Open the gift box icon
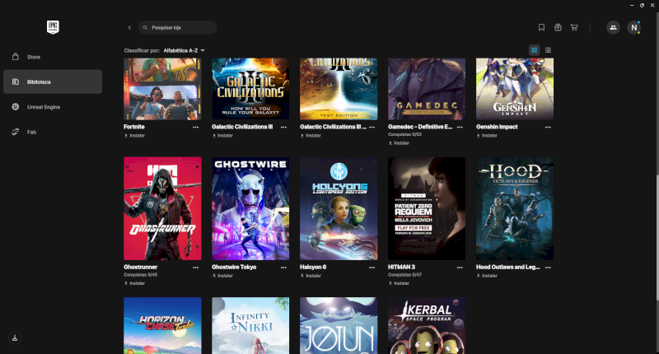This screenshot has width=659, height=354. coord(558,27)
